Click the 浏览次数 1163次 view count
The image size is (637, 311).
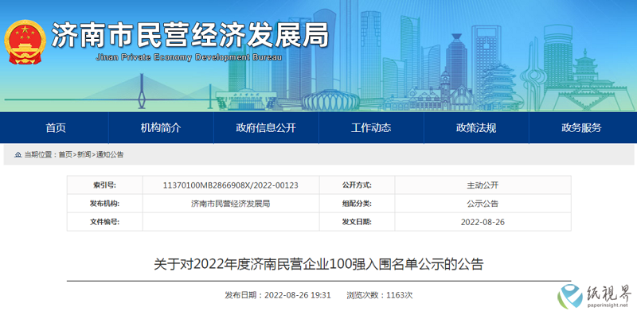(x=380, y=295)
